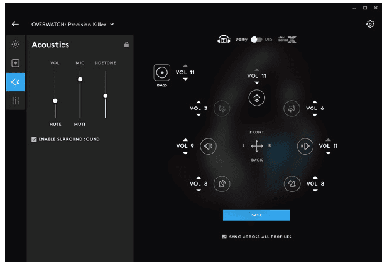Screen dimensions: 387x268
Task: Decrease bass volume with down arrow
Action: (185, 79)
